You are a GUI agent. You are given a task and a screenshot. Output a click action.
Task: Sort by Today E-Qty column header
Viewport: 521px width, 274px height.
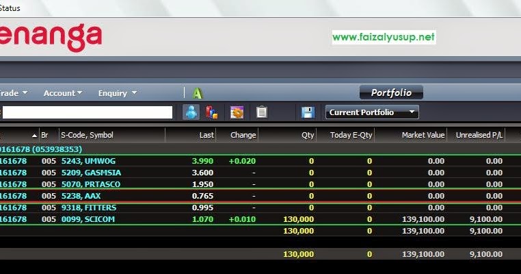tap(351, 135)
